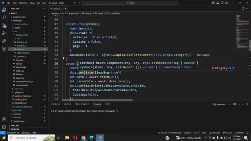
Task: Open the terminal launch profile dropdown arrow
Action: [x=231, y=104]
